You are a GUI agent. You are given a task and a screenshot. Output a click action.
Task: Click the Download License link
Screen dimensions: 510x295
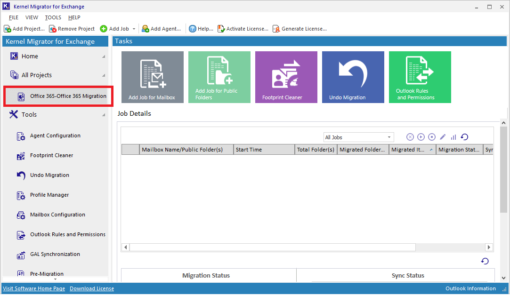click(x=92, y=288)
